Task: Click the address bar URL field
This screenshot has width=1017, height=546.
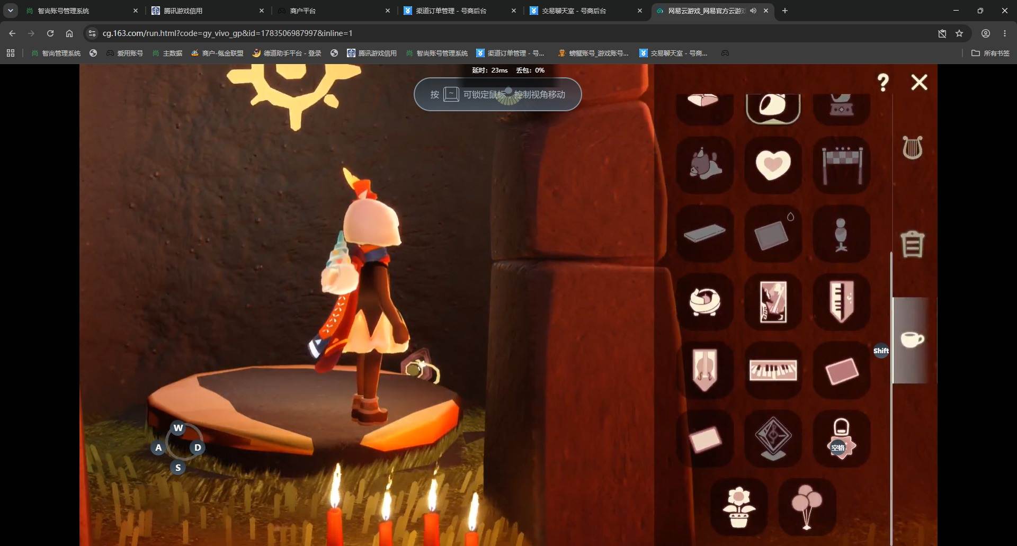Action: [508, 33]
